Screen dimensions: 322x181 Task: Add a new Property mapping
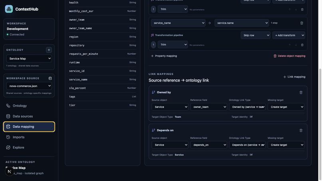point(164,56)
